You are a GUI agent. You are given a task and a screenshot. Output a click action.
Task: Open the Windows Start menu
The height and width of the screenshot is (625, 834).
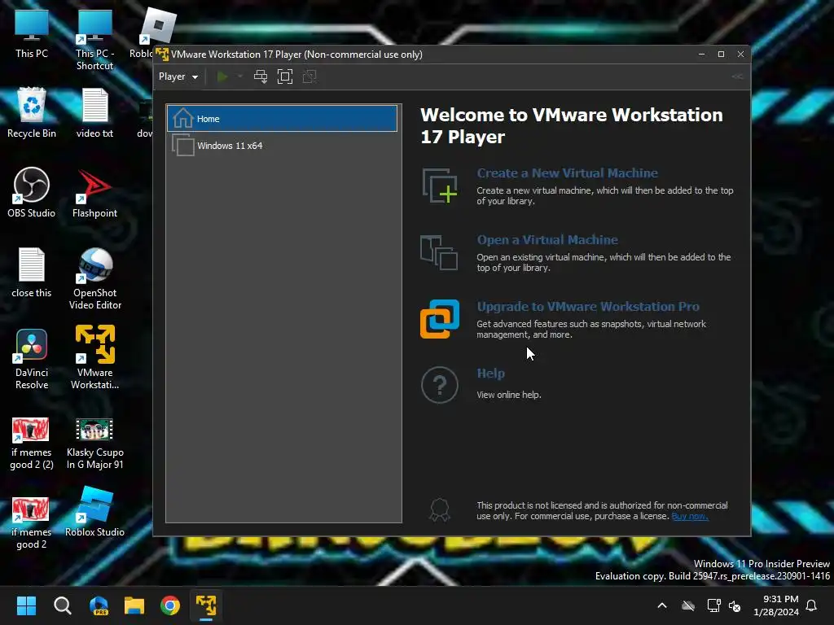click(x=26, y=605)
